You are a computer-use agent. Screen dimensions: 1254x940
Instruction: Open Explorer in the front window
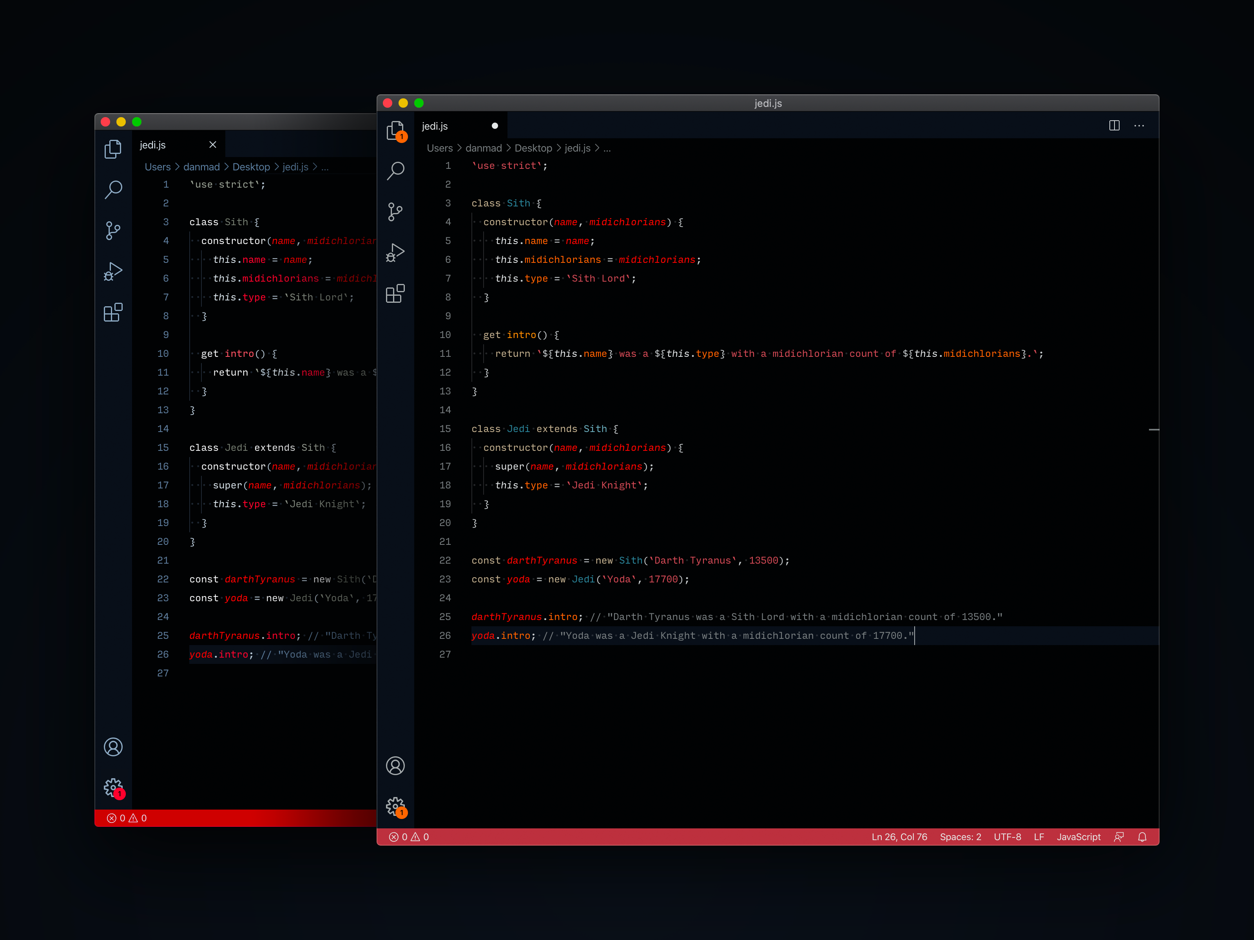tap(395, 130)
